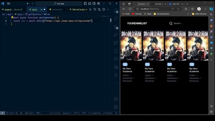
Task: Open the Extensions view in activity bar
Action: [x=116, y=43]
